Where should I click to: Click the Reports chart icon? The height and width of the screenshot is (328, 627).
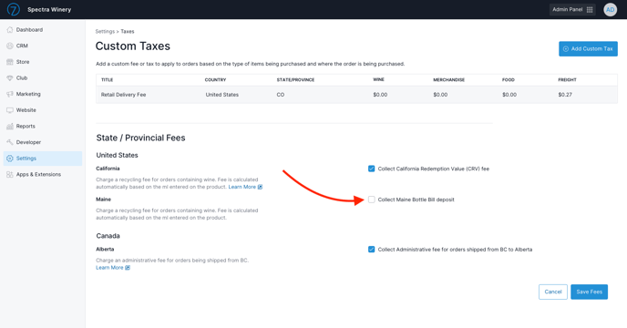(10, 126)
